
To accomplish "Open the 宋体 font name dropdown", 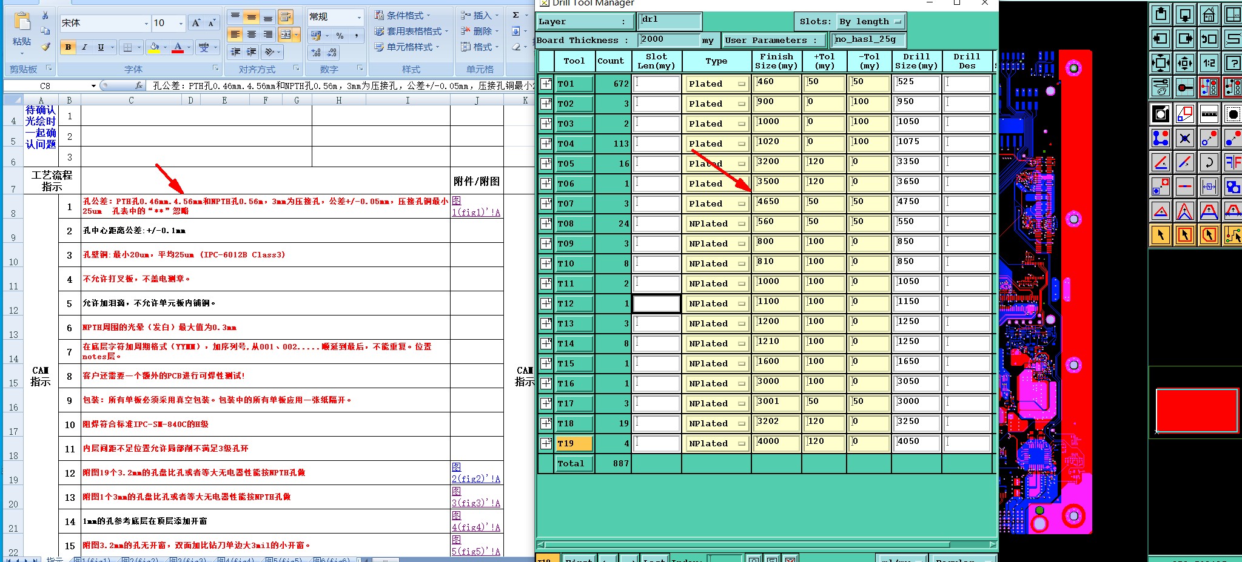I will pyautogui.click(x=146, y=23).
